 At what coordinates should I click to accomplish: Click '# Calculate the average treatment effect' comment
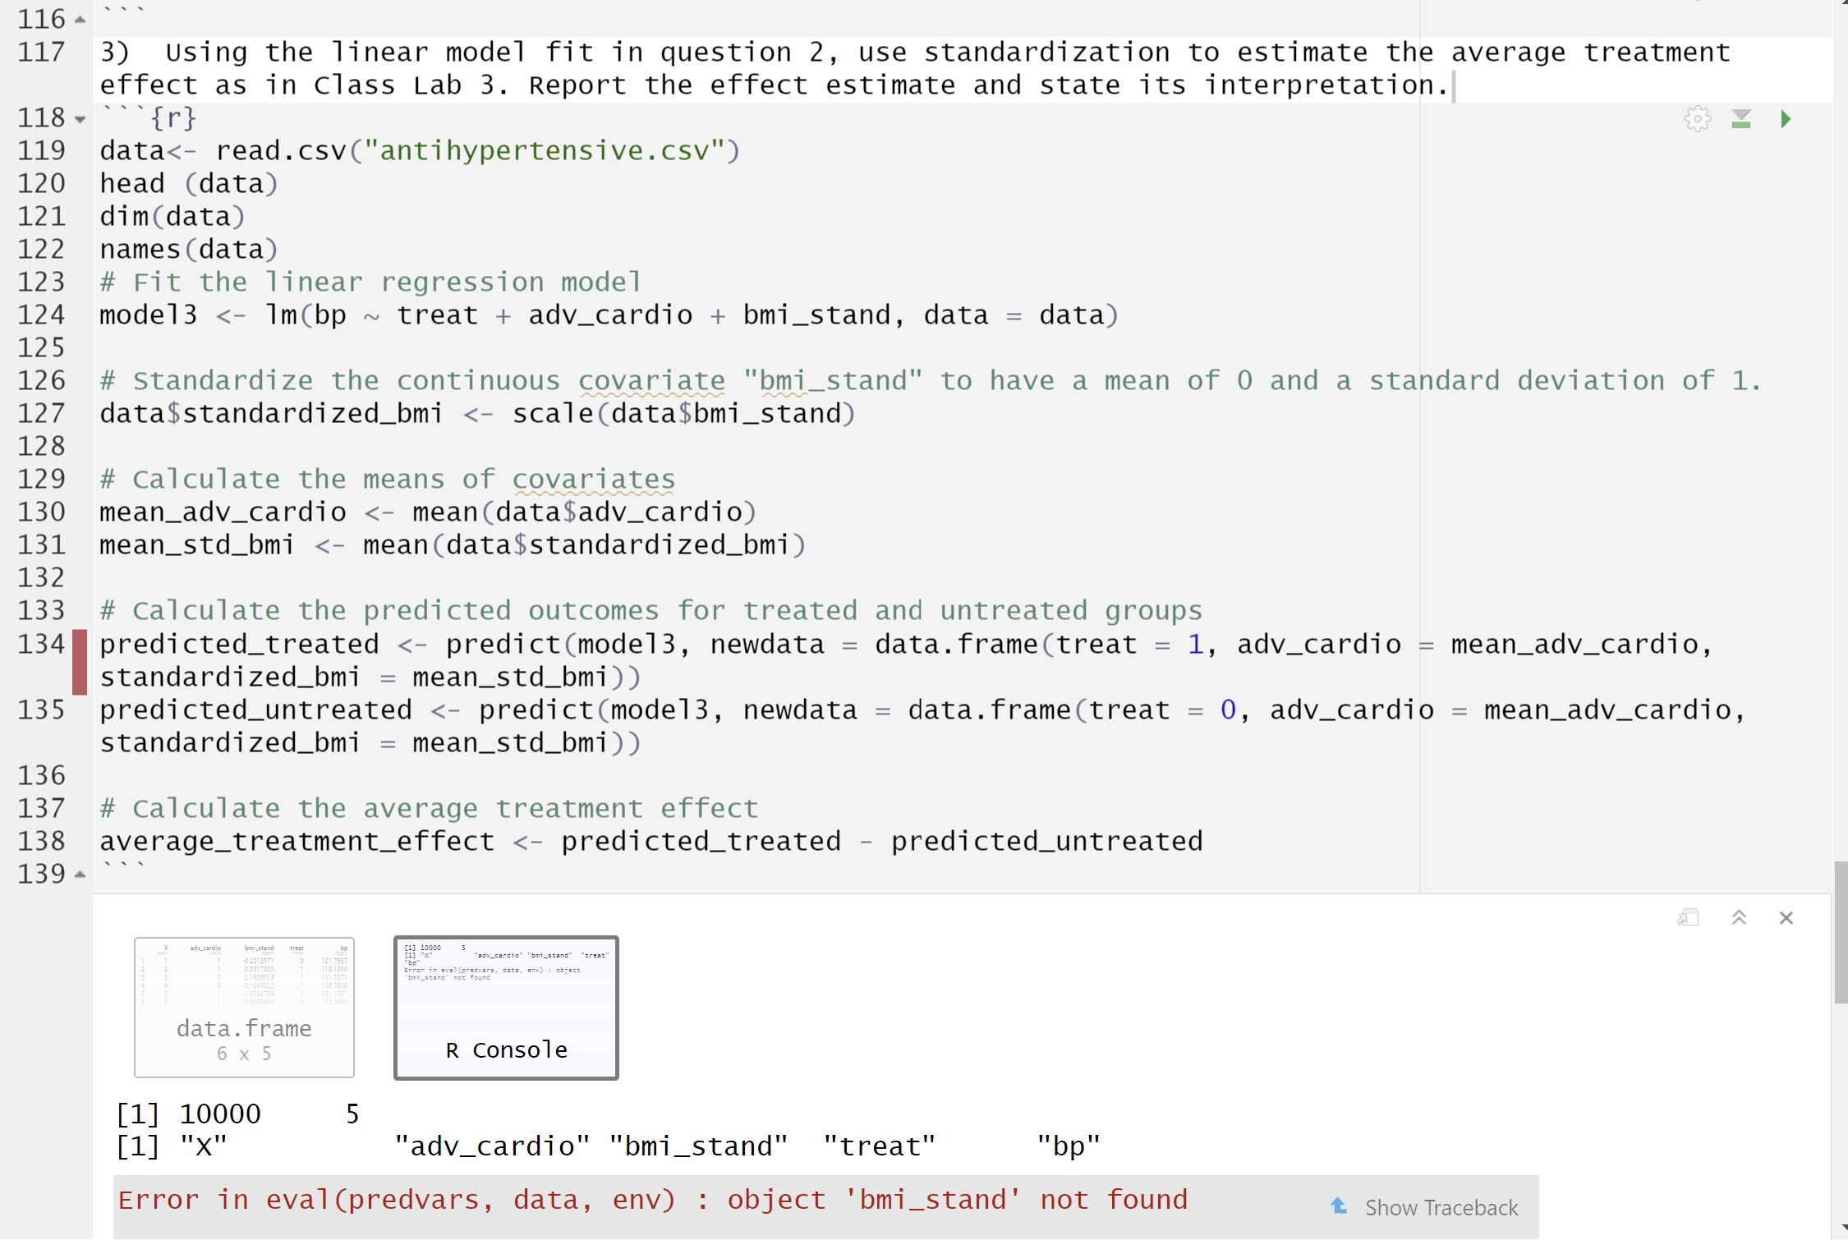click(429, 809)
